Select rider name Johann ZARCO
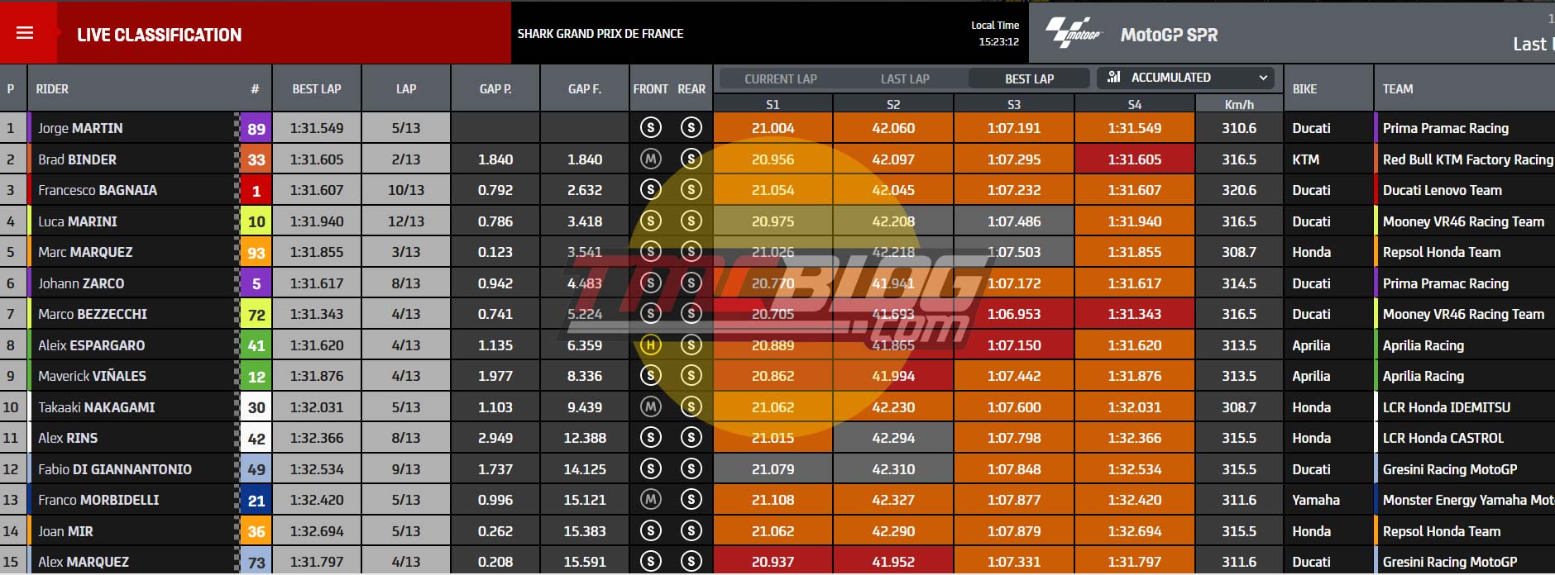Viewport: 1555px width, 575px height. (81, 283)
